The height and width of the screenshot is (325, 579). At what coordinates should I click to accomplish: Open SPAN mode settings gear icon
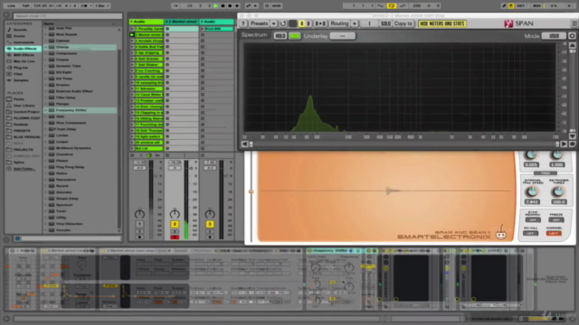(x=572, y=36)
